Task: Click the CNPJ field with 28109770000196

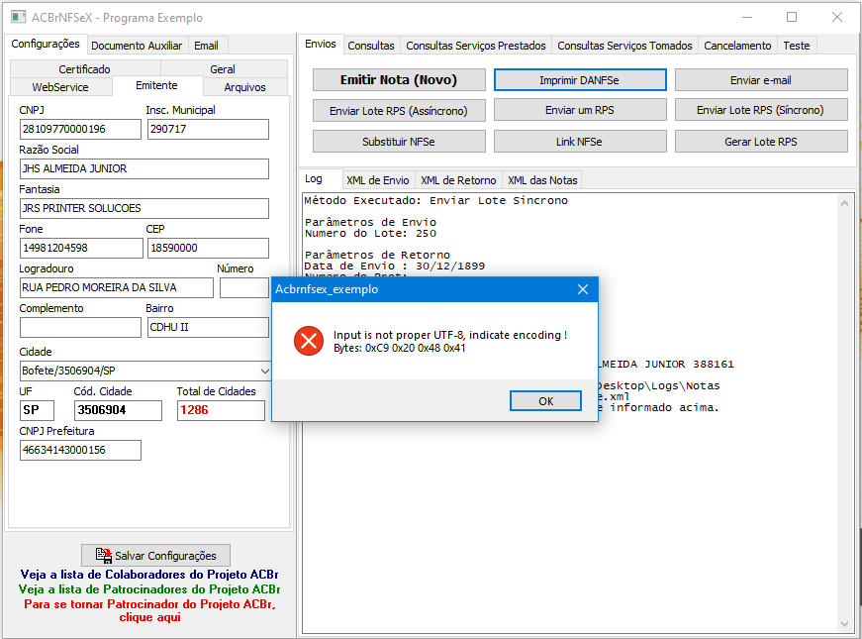Action: coord(80,130)
